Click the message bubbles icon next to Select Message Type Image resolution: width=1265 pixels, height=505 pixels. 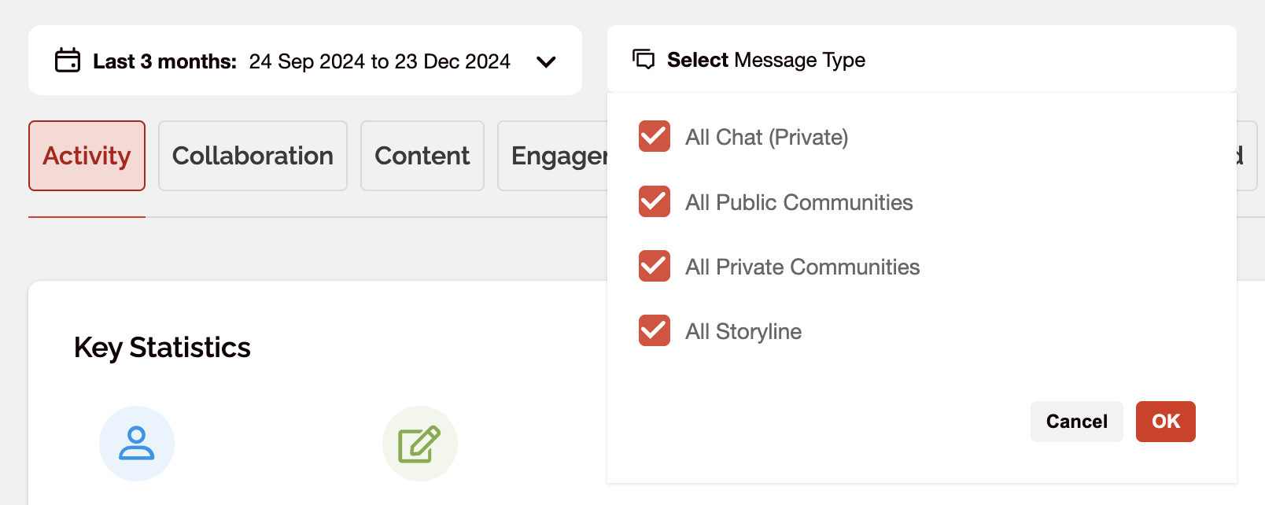point(644,60)
